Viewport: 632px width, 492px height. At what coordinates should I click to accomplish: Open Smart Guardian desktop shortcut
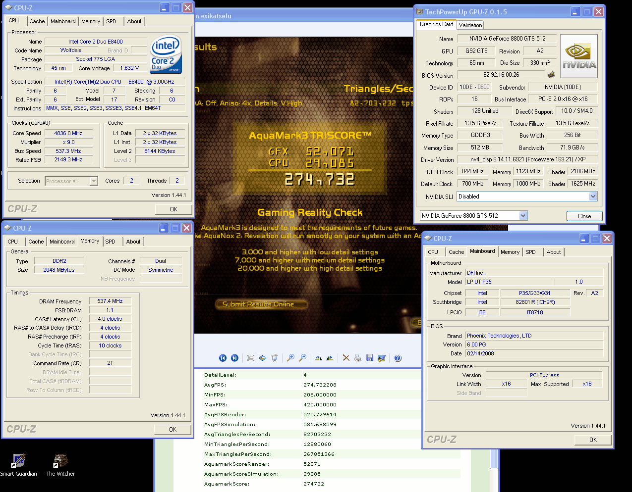coord(18,465)
